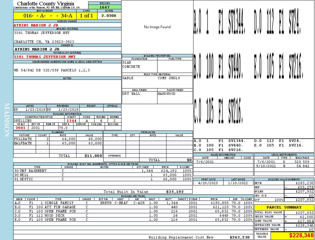Click Total Built In Value $35,192

143,192
